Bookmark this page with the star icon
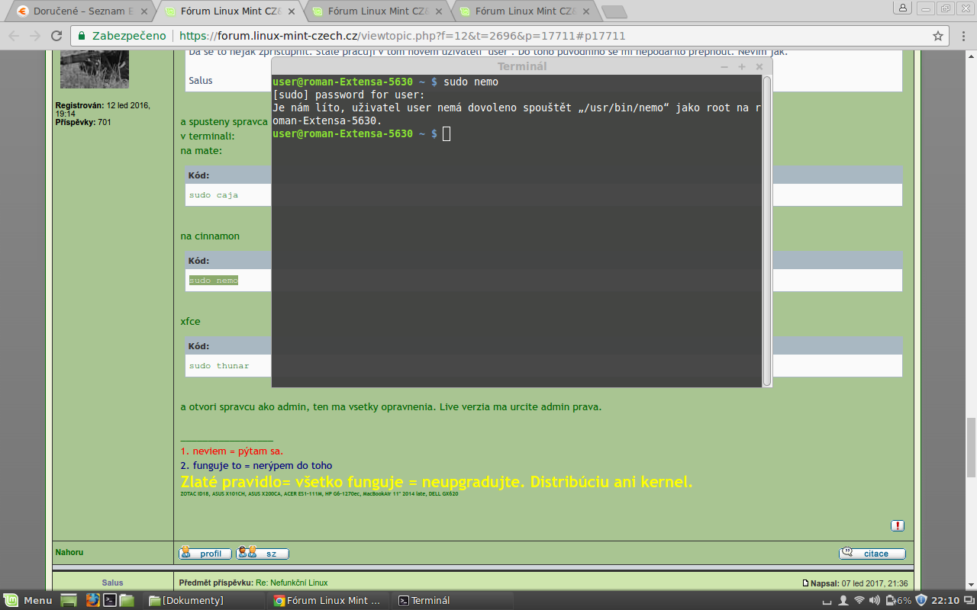Screen dimensions: 977x610 click(938, 36)
